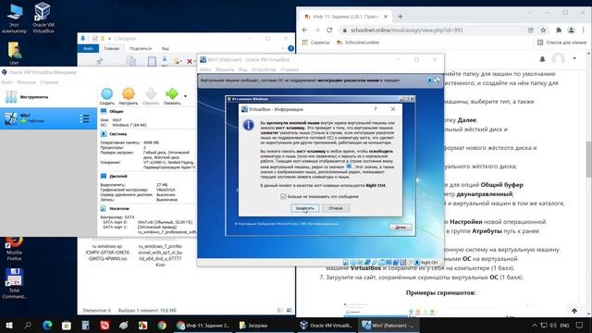Viewport: 592px width, 333px height.
Task: Open Вид menu in the Win7 VM window
Action: (242, 69)
